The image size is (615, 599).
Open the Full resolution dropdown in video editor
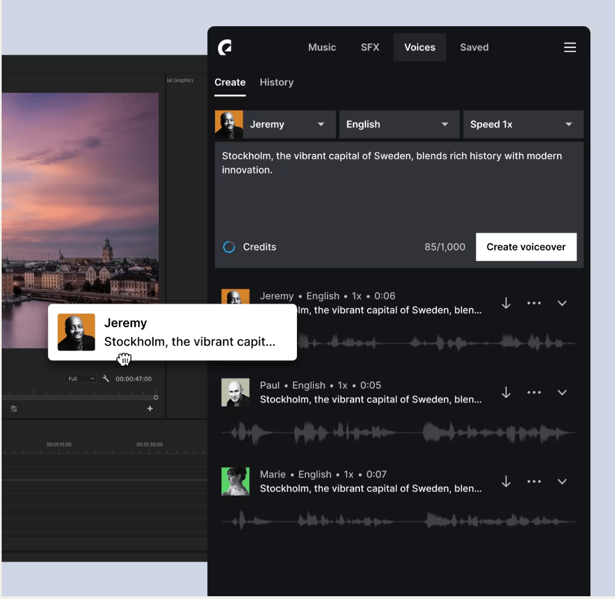coord(81,379)
